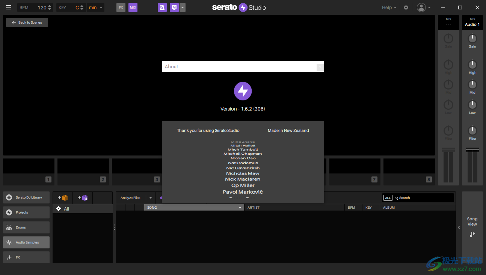This screenshot has width=486, height=275.
Task: Click the BPM value 120
Action: [x=42, y=7]
